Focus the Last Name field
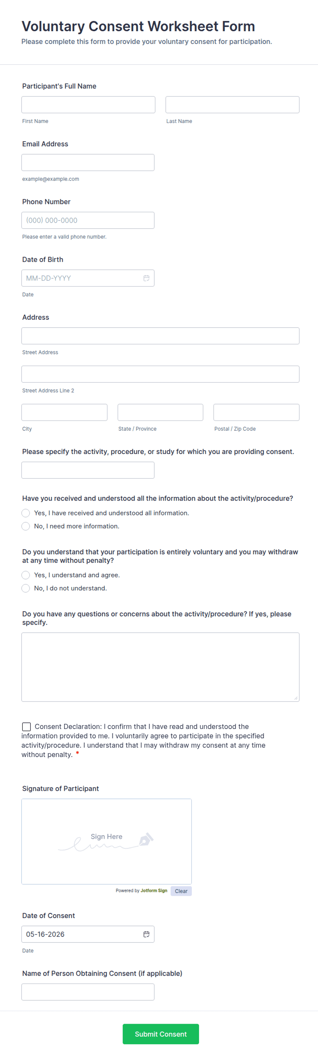 pyautogui.click(x=232, y=105)
